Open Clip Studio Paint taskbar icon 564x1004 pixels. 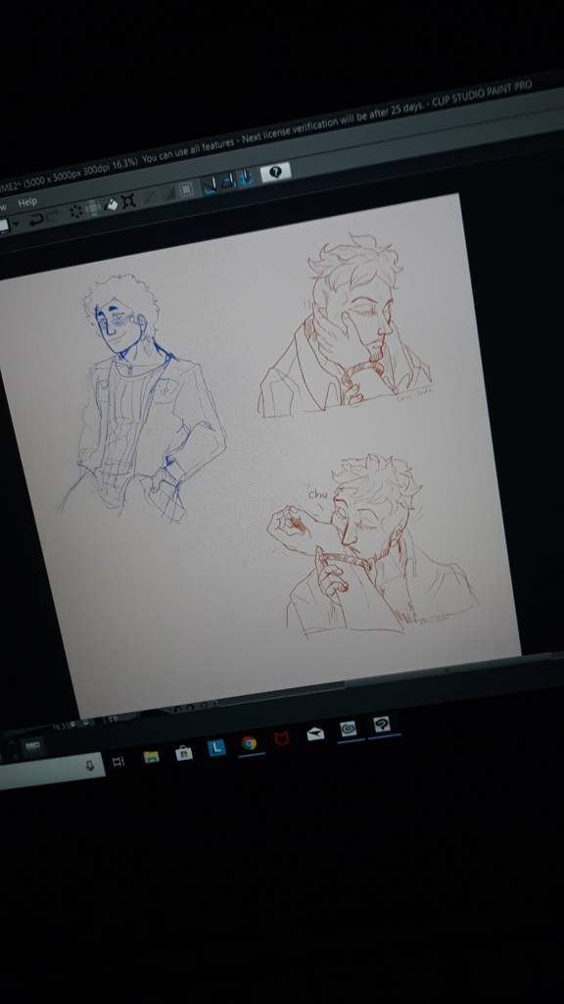(x=381, y=725)
